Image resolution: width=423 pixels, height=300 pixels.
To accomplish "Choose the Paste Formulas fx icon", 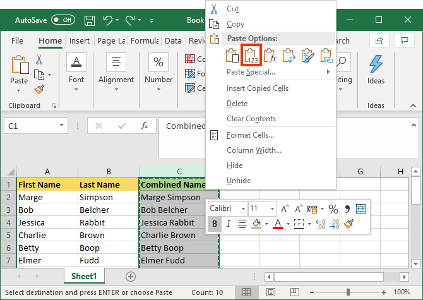I will pos(271,56).
